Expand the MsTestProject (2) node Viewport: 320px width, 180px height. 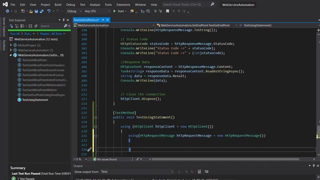coord(11,45)
